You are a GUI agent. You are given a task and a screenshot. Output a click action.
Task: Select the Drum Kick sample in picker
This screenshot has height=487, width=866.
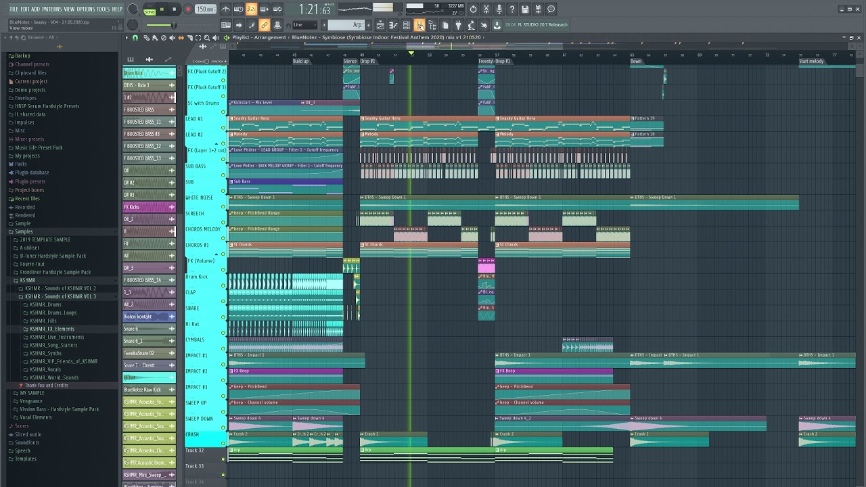pyautogui.click(x=150, y=73)
